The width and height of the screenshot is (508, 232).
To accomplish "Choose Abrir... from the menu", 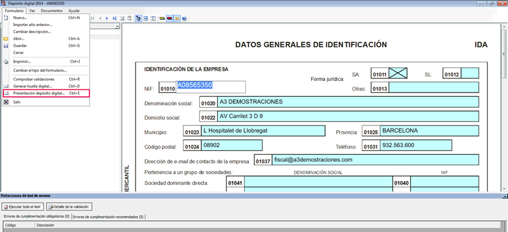I will pyautogui.click(x=45, y=38).
